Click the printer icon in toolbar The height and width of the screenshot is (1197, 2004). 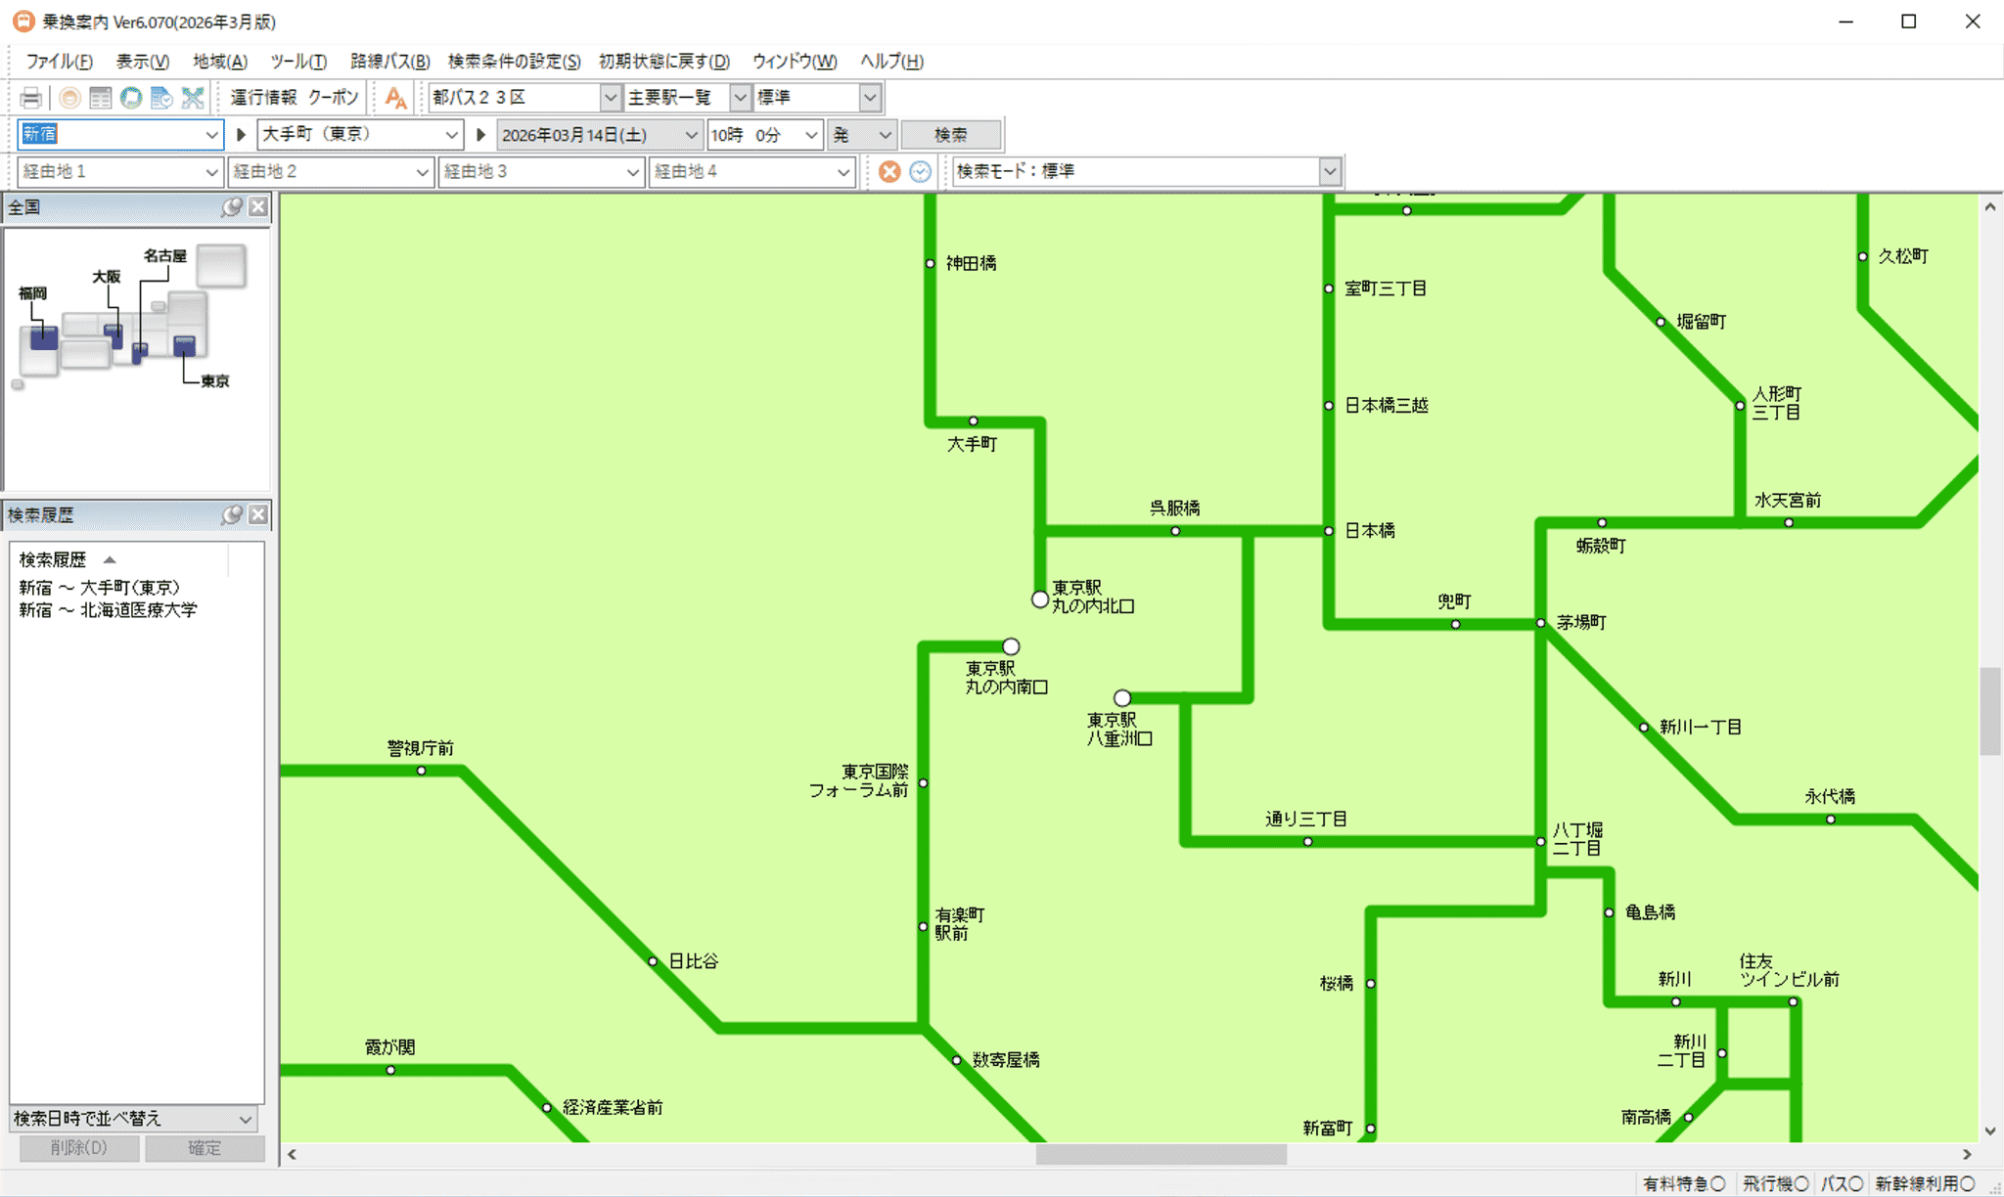(31, 98)
